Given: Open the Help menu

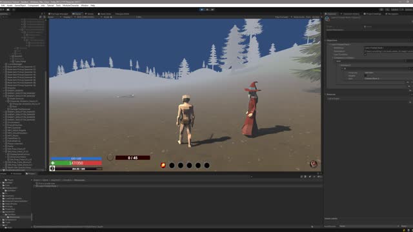Looking at the screenshot, I should pyautogui.click(x=93, y=5).
